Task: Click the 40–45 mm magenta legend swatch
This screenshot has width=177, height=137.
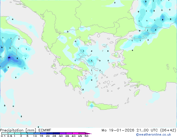Action: [76, 133]
